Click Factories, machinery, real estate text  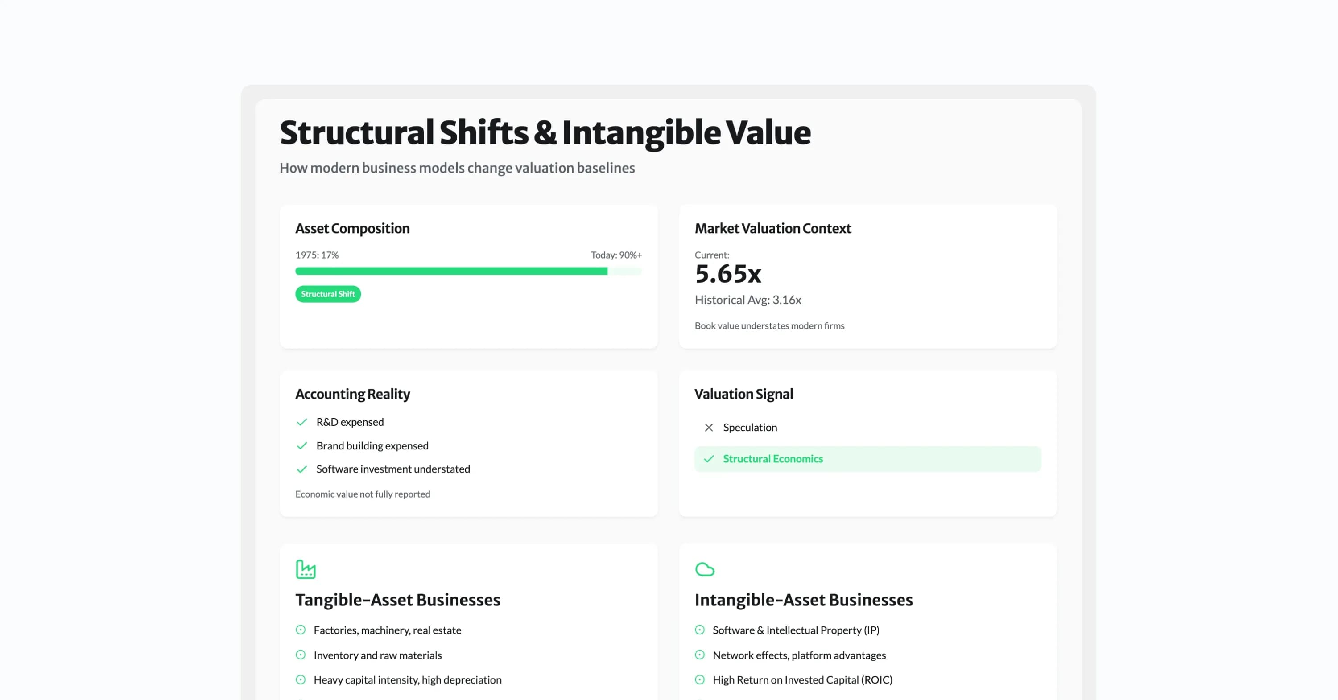pos(388,630)
